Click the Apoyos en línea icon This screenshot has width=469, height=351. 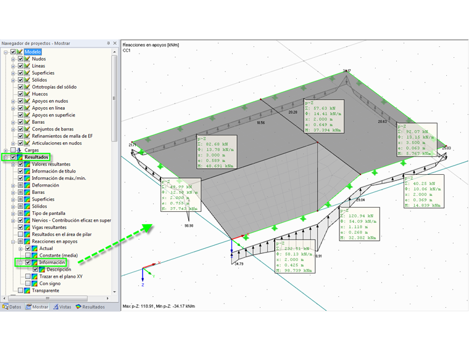[27, 108]
